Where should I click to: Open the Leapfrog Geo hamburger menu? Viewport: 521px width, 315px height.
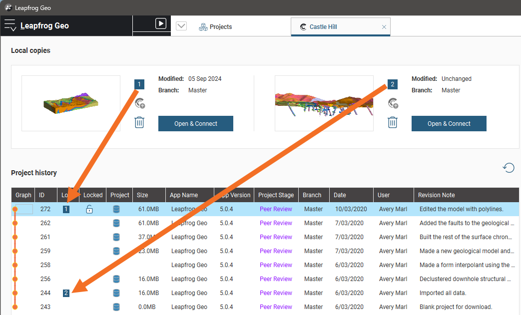coord(10,26)
